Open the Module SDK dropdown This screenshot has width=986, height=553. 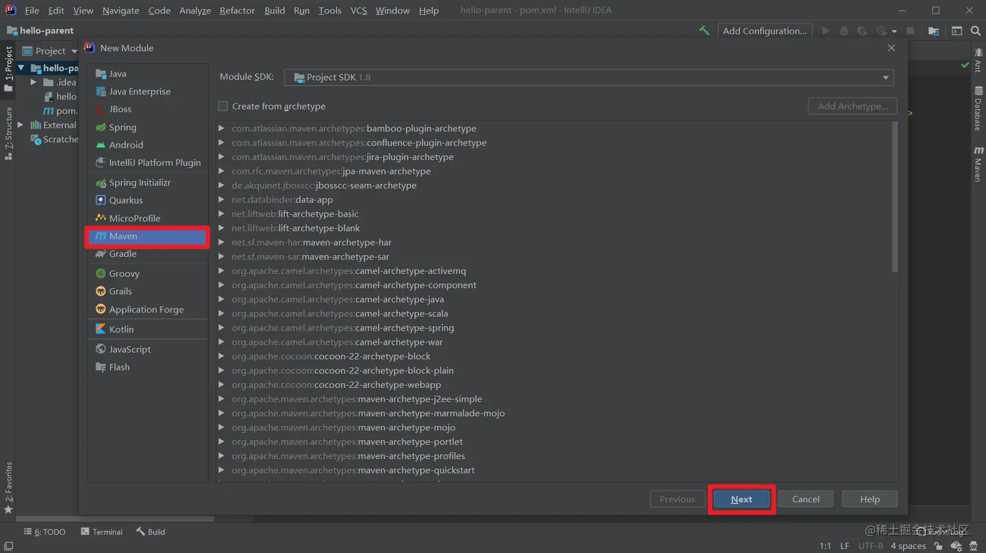[x=589, y=77]
